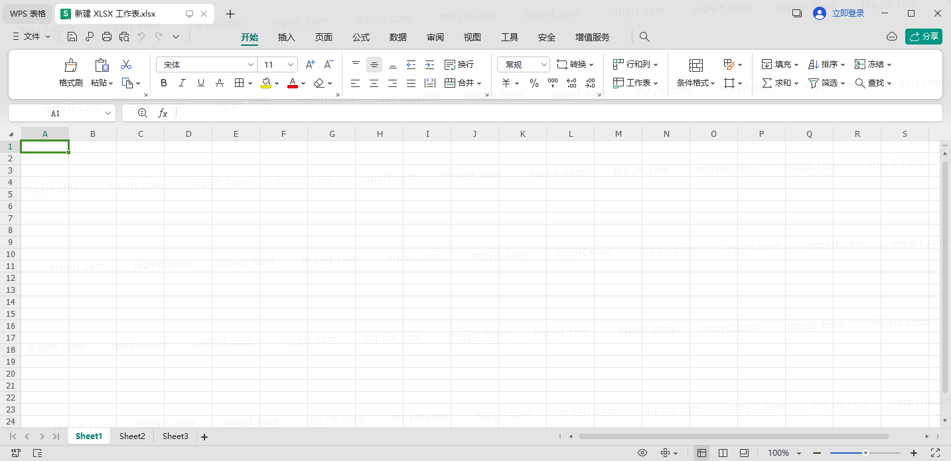Increase font size with the A+ icon
Image resolution: width=951 pixels, height=461 pixels.
[310, 64]
